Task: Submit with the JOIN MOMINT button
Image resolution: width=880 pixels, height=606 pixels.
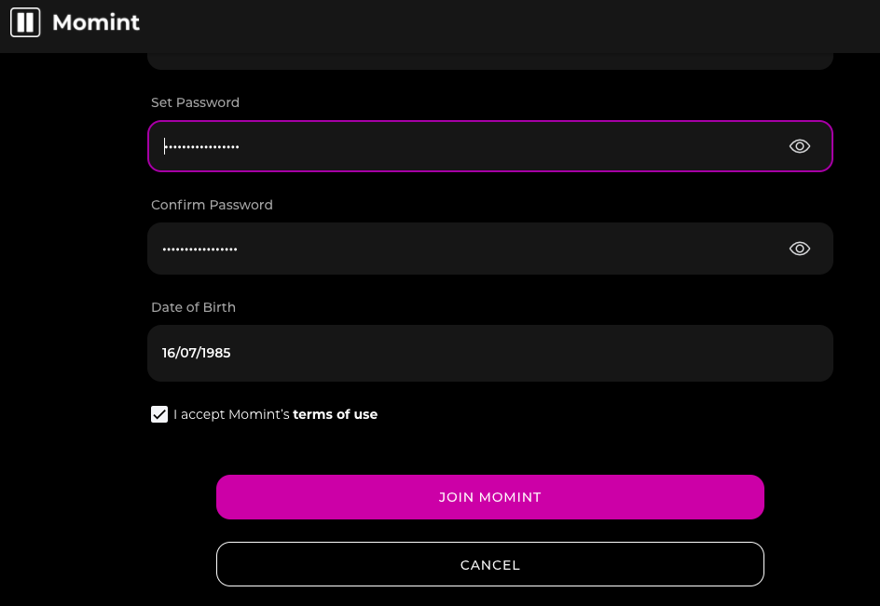Action: click(490, 497)
